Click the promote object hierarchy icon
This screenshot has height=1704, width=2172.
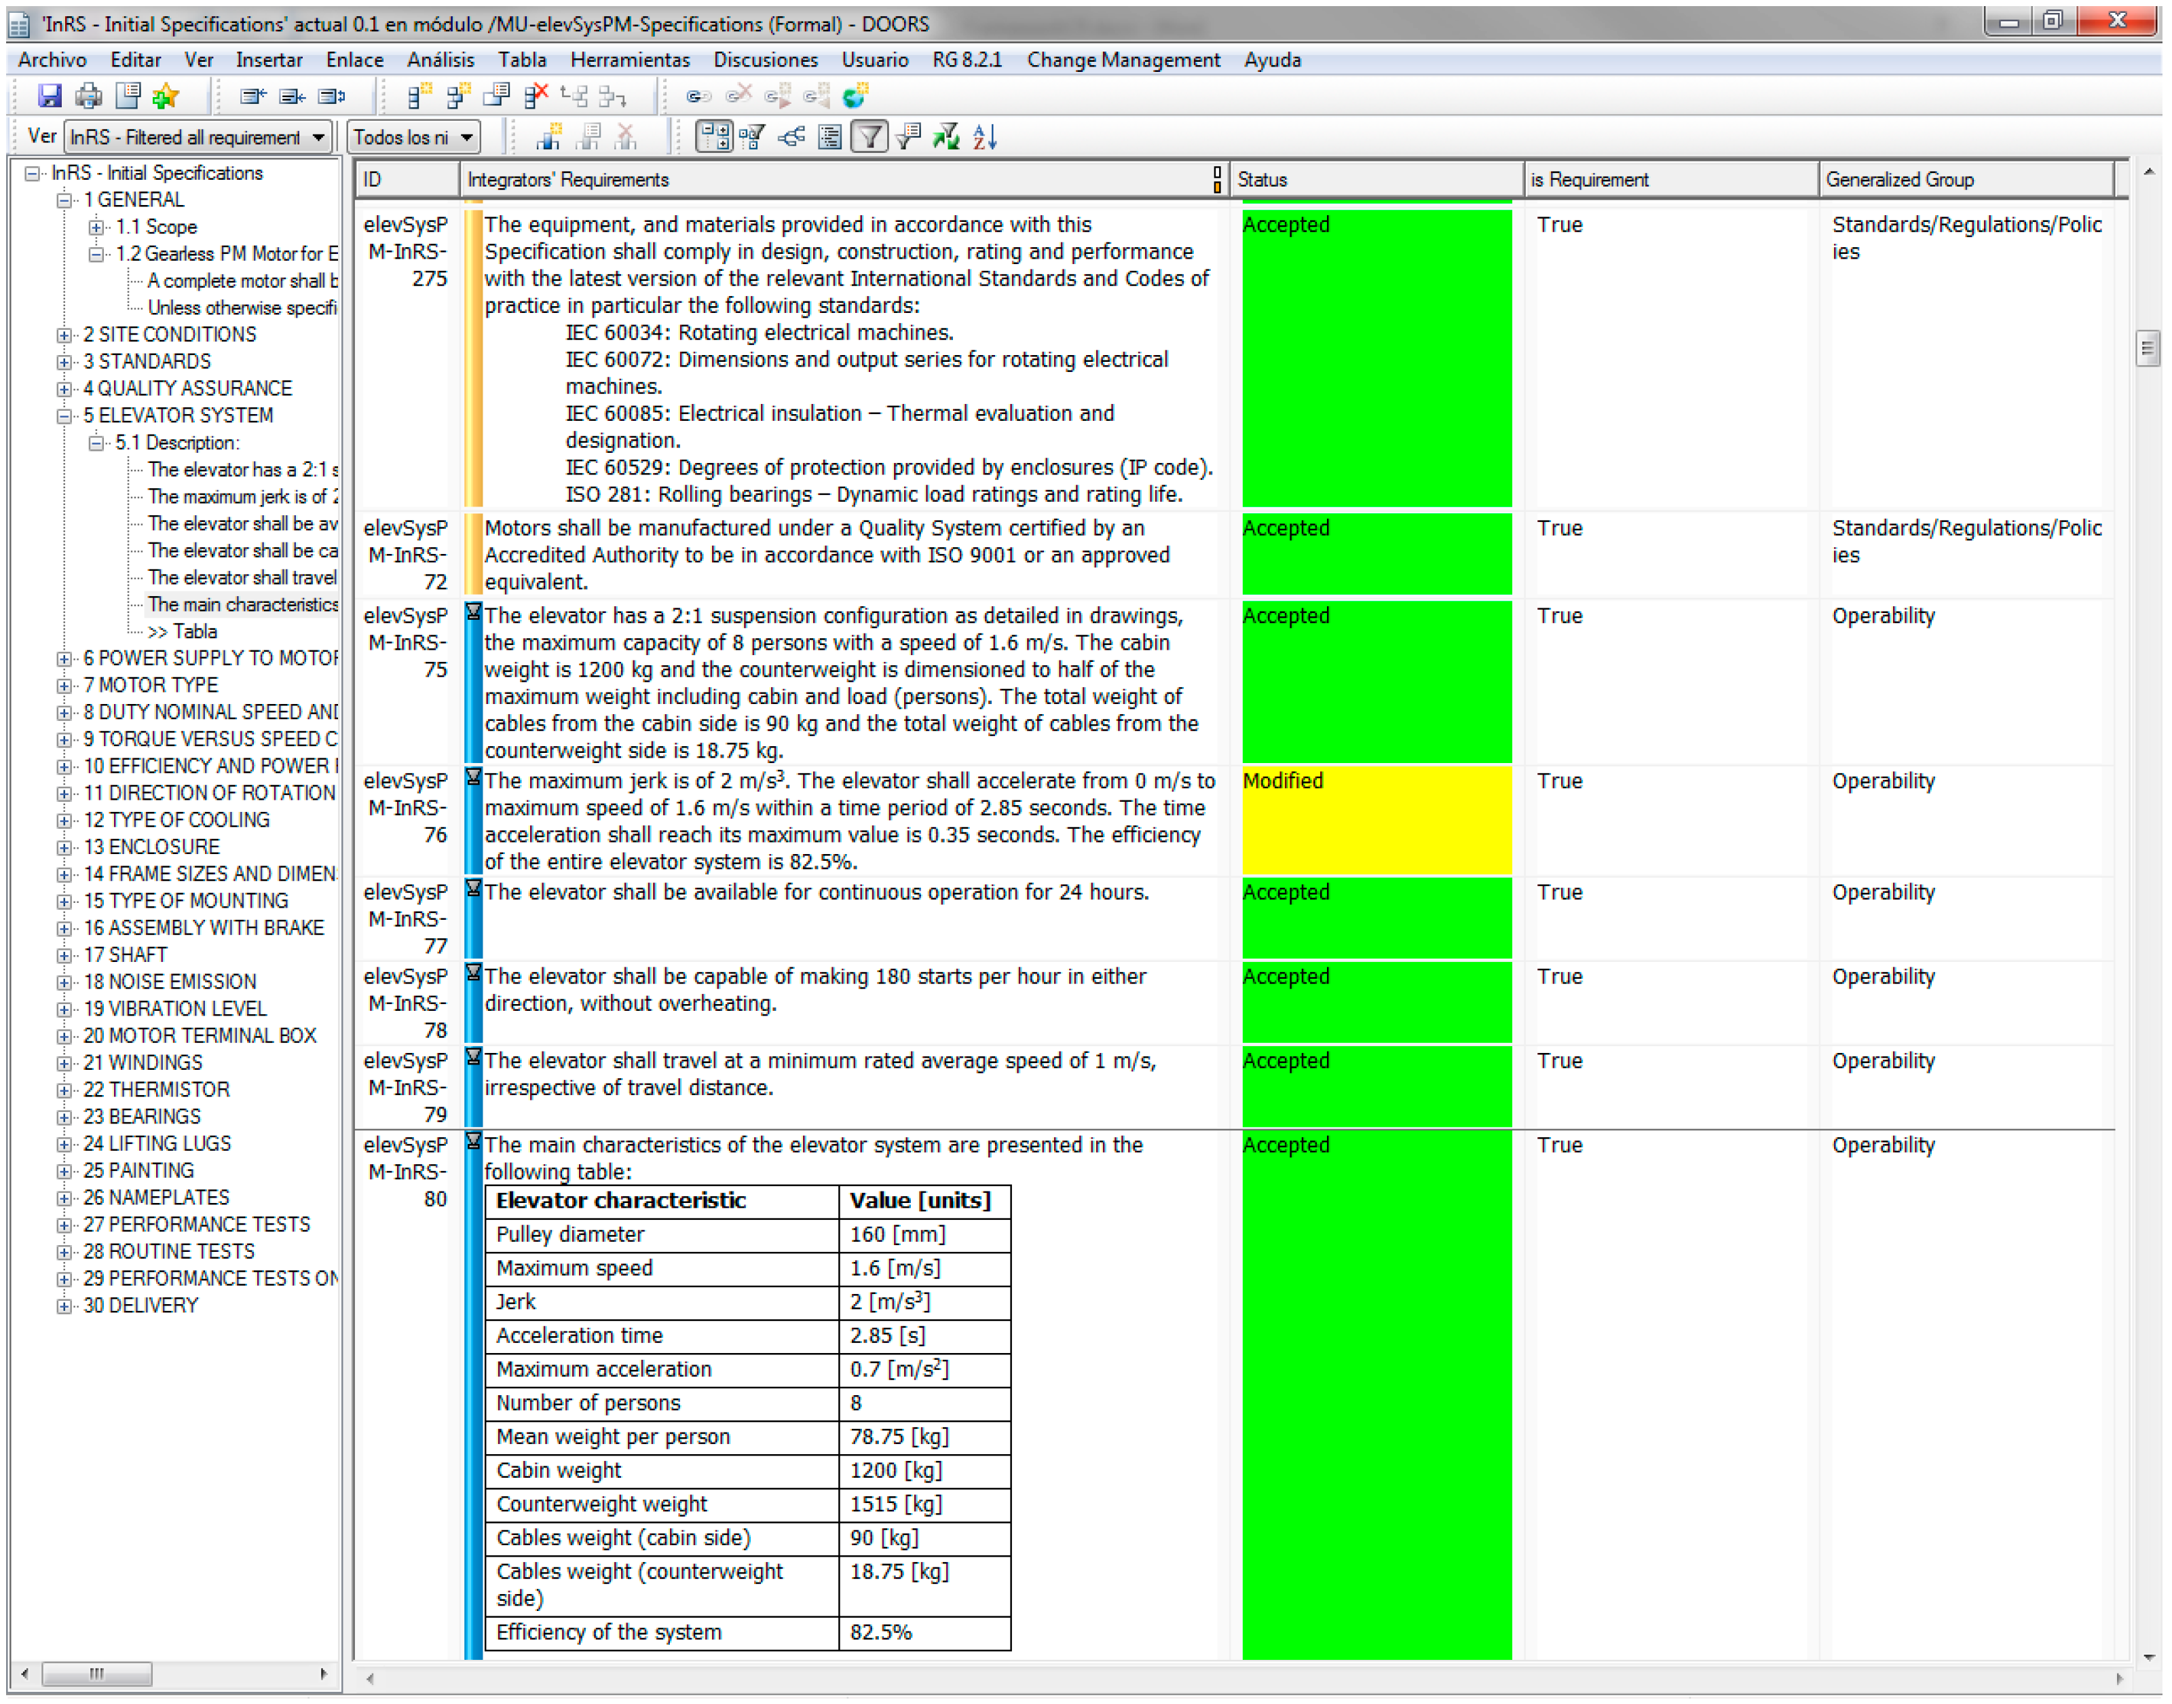tap(574, 96)
